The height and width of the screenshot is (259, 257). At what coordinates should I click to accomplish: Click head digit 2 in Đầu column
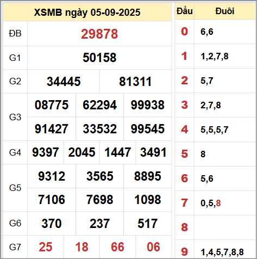[x=184, y=81]
